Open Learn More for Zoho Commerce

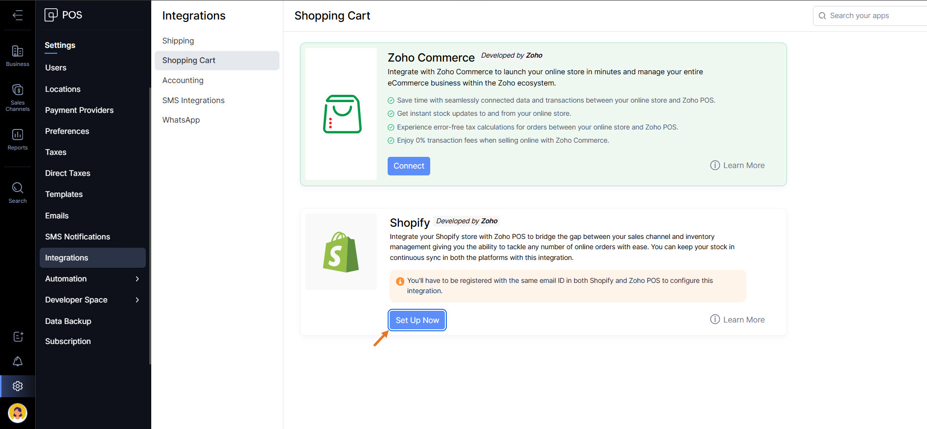[738, 165]
